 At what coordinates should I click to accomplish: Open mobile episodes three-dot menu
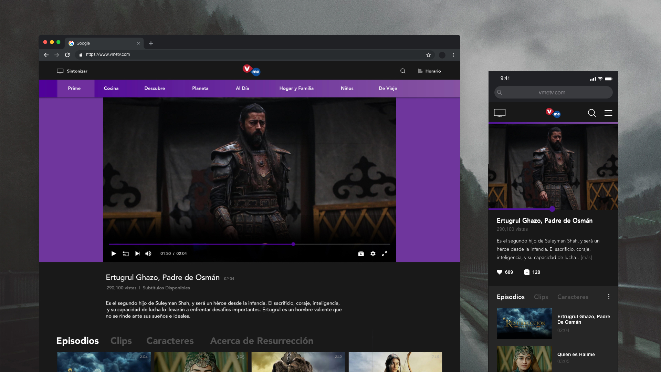(609, 297)
